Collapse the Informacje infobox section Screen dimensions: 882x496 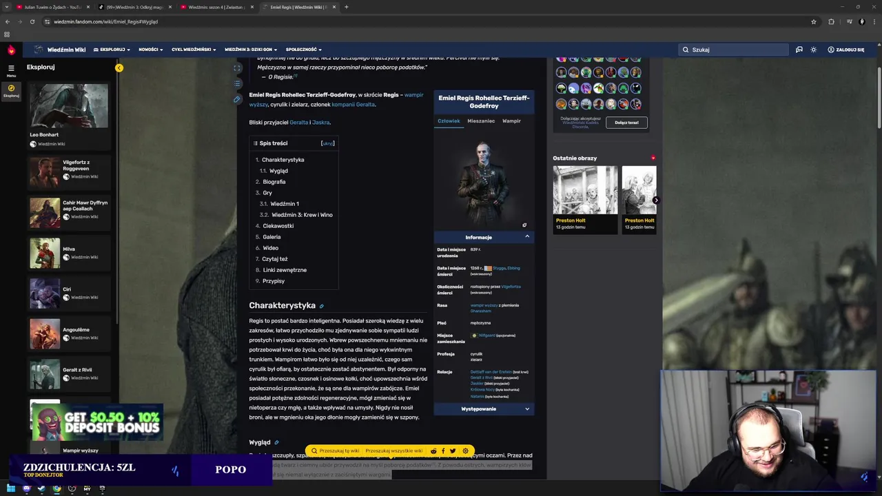(484, 237)
